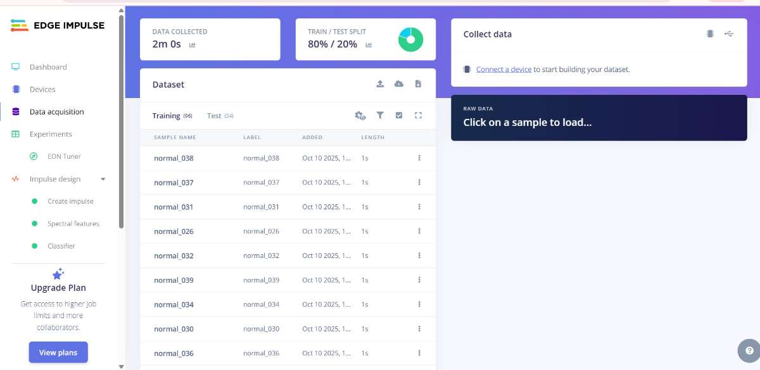Toggle multi-select checkbox mode for samples
The height and width of the screenshot is (370, 760).
(399, 116)
